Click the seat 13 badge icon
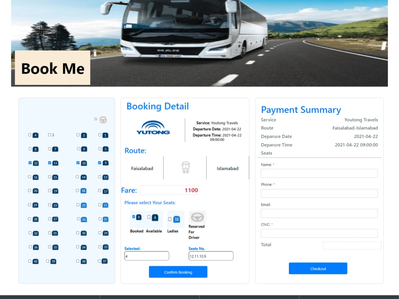This screenshot has width=399, height=299. (x=106, y=177)
